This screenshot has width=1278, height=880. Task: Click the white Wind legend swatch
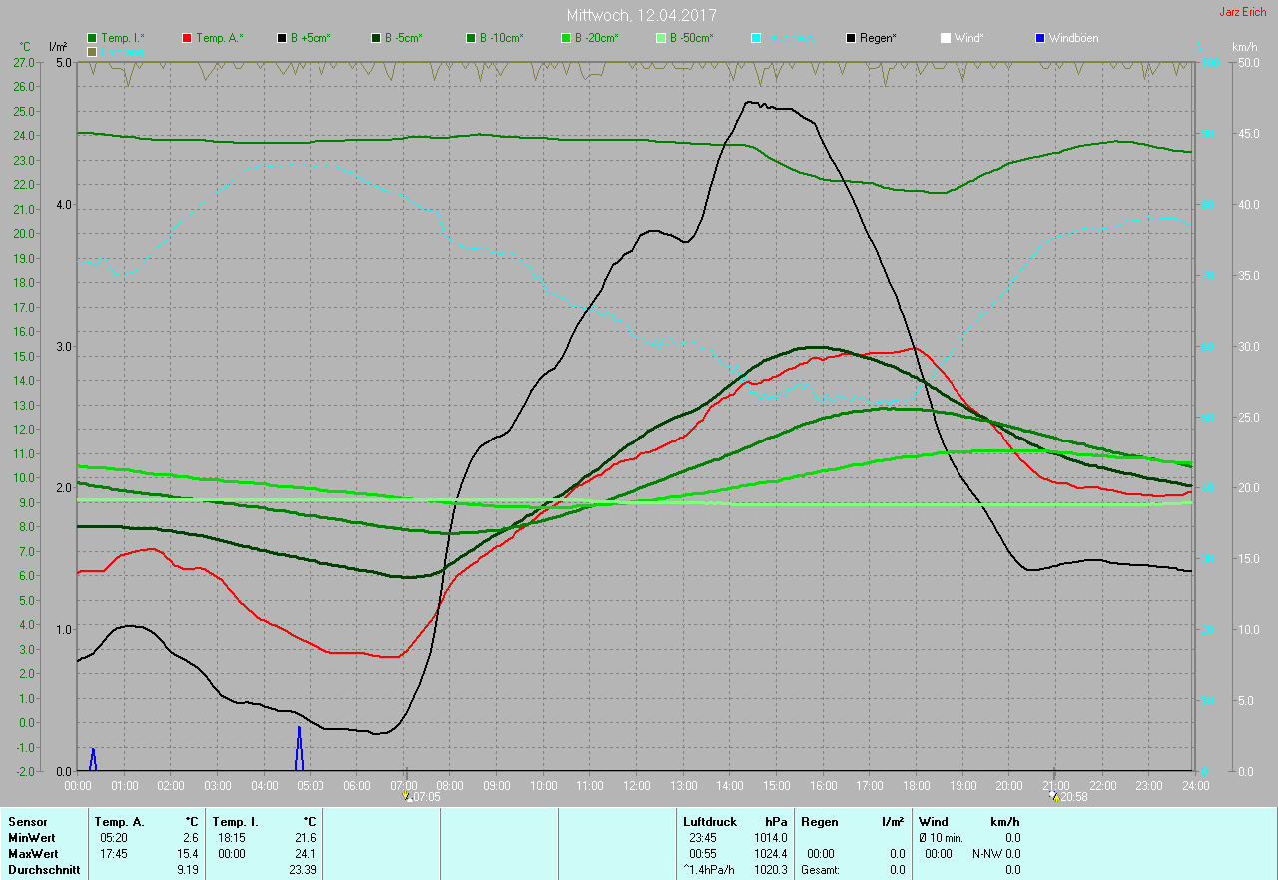pos(945,38)
